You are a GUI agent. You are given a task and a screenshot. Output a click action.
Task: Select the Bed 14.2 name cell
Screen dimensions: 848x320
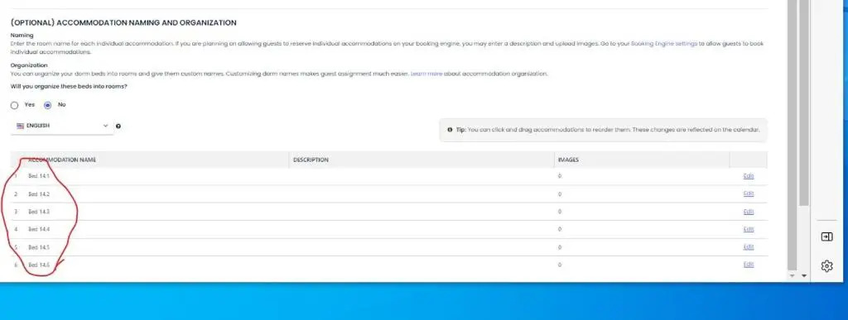point(39,194)
